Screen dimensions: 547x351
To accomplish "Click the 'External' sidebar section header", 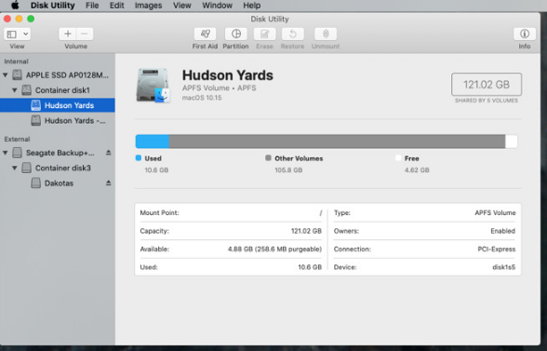I will click(17, 139).
